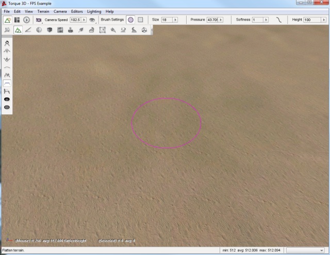
Task: Select the circle brush shape
Action: (130, 20)
